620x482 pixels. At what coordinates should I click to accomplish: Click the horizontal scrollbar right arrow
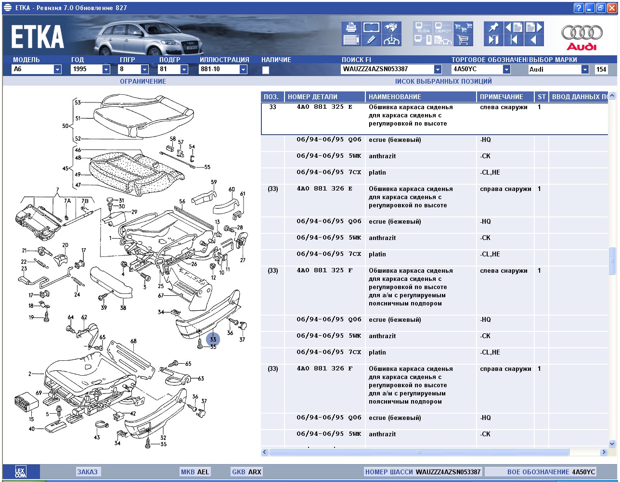604,452
